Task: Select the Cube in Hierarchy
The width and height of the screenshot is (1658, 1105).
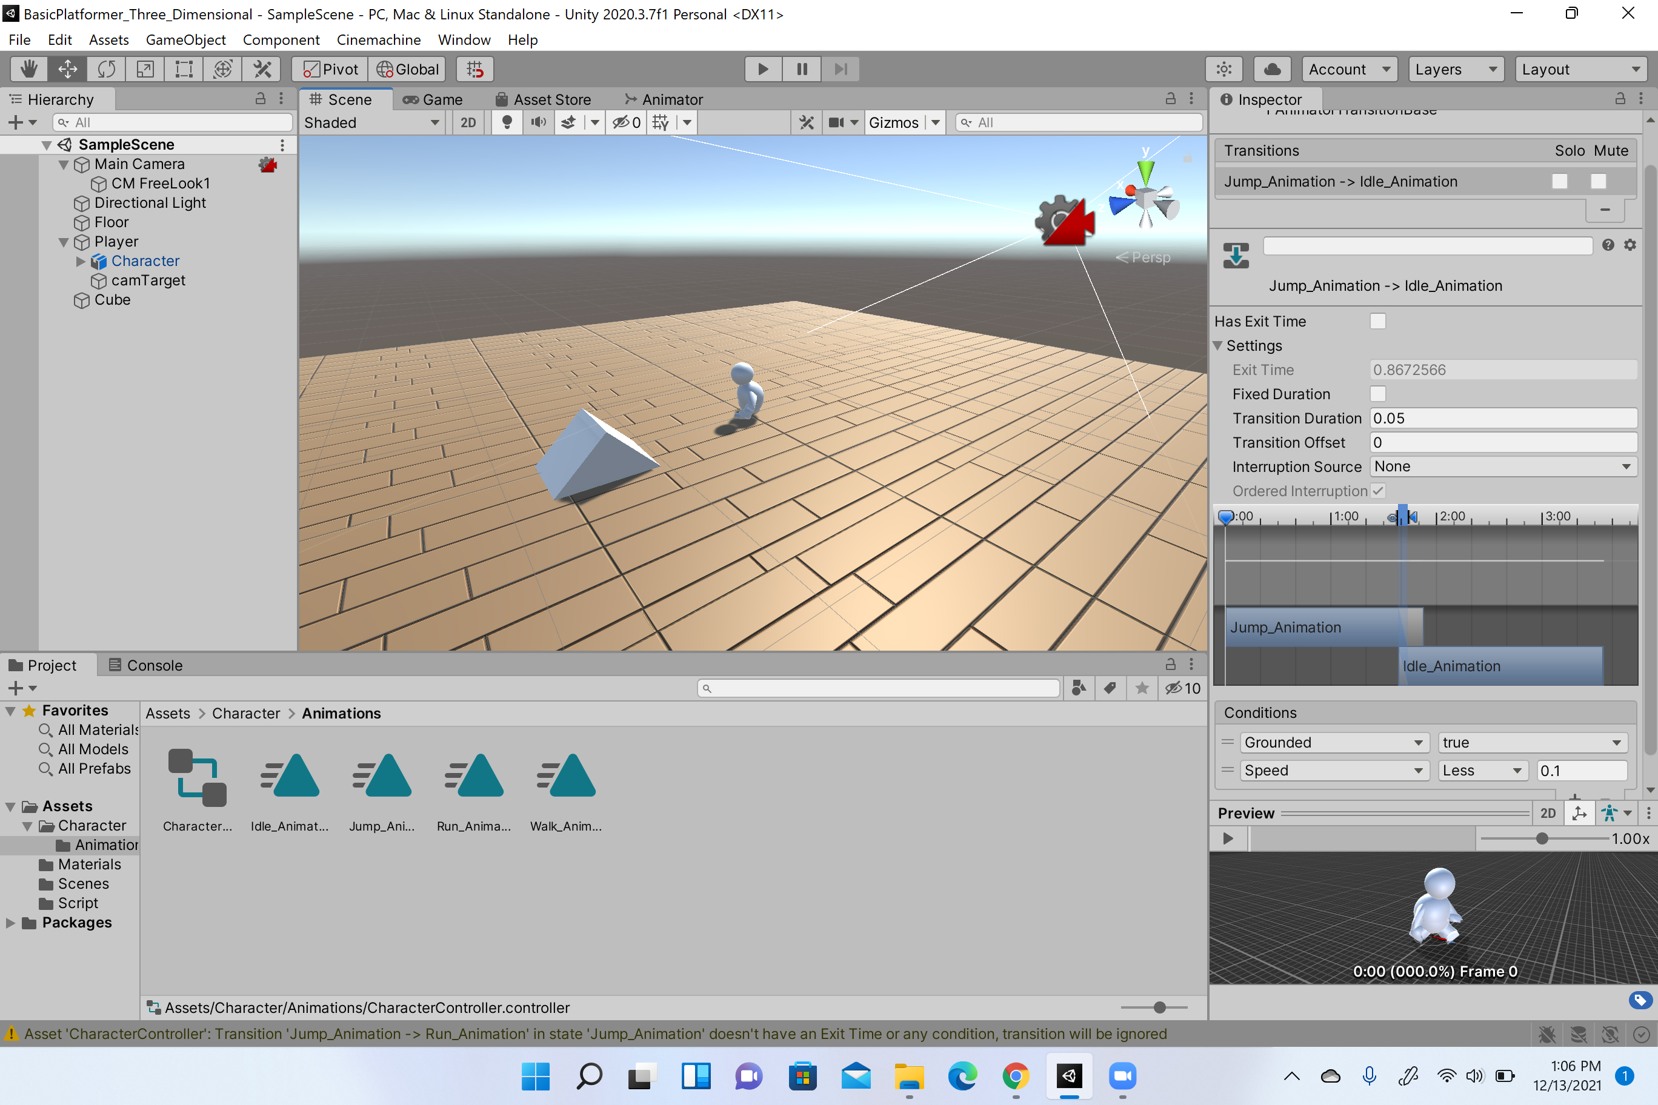Action: [112, 300]
